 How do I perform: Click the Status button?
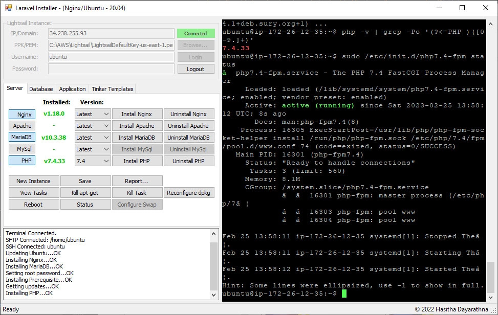tap(85, 205)
